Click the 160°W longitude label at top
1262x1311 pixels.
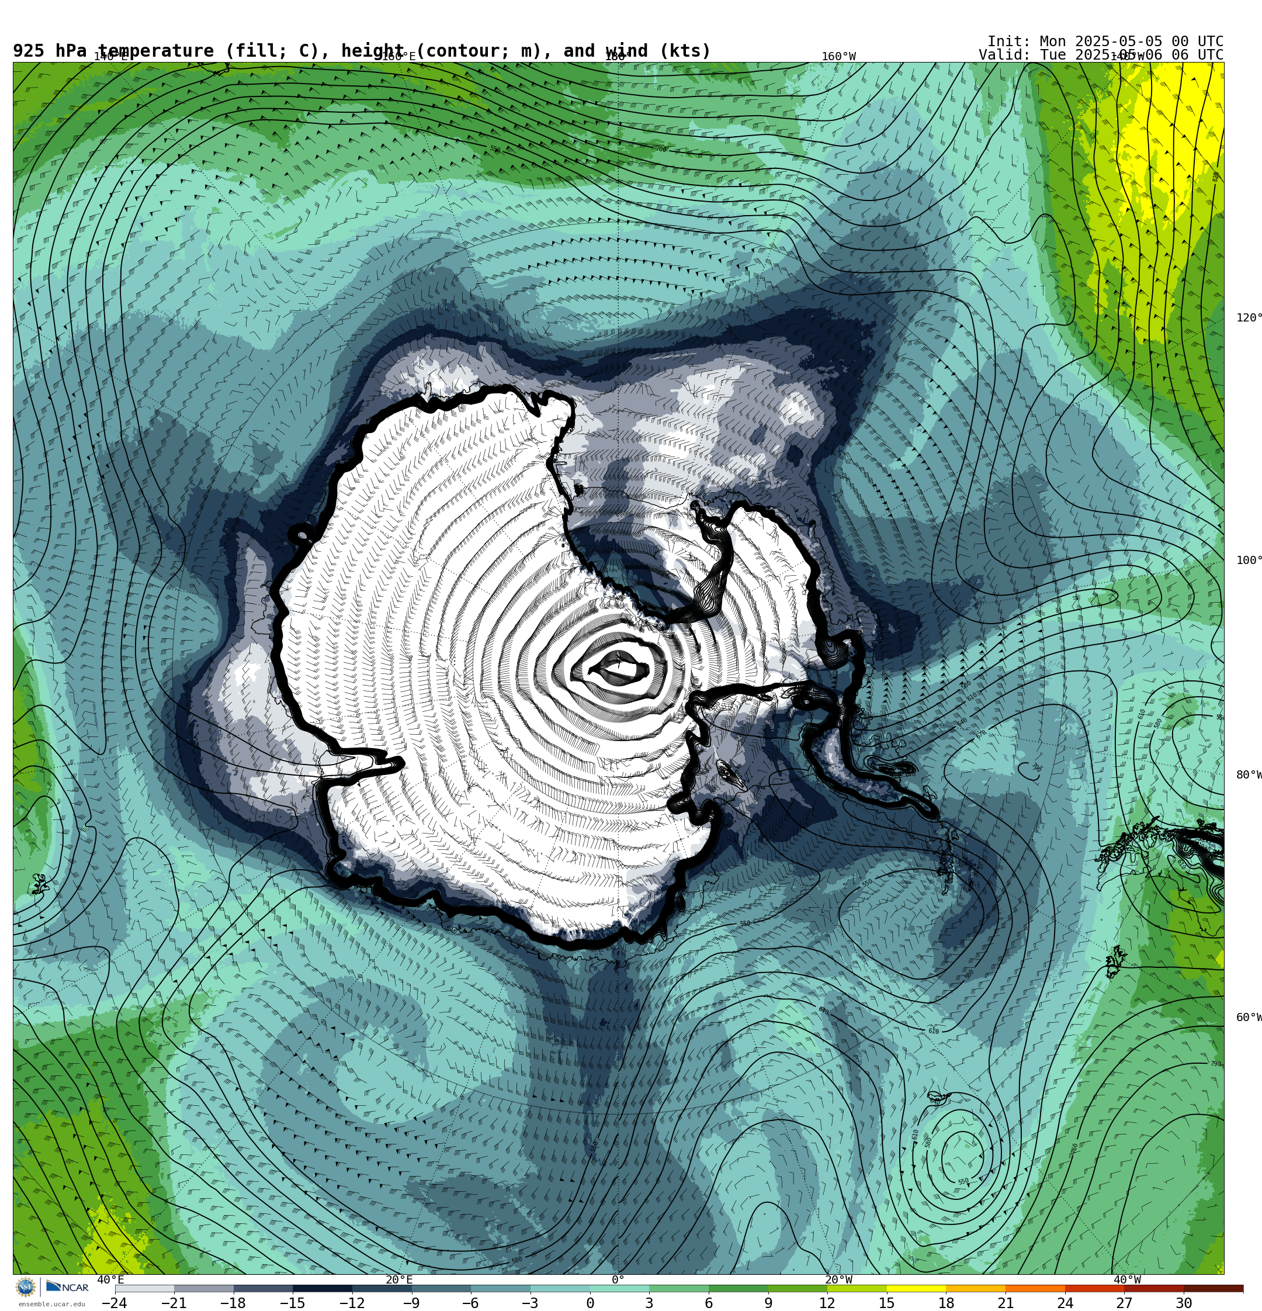838,57
